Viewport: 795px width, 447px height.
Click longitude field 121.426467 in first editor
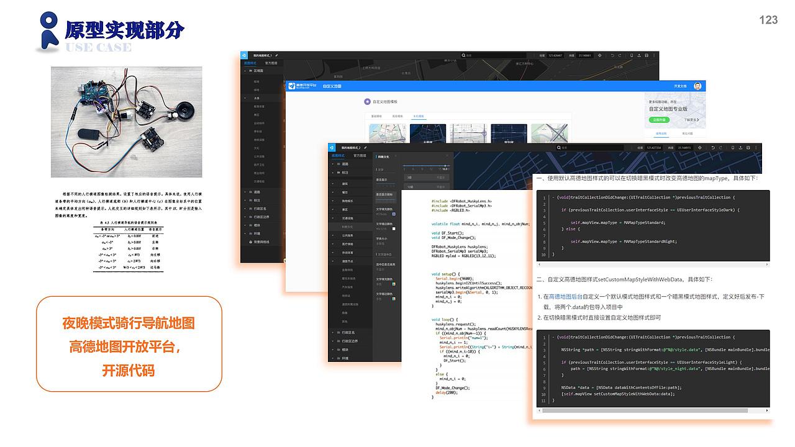[x=556, y=55]
